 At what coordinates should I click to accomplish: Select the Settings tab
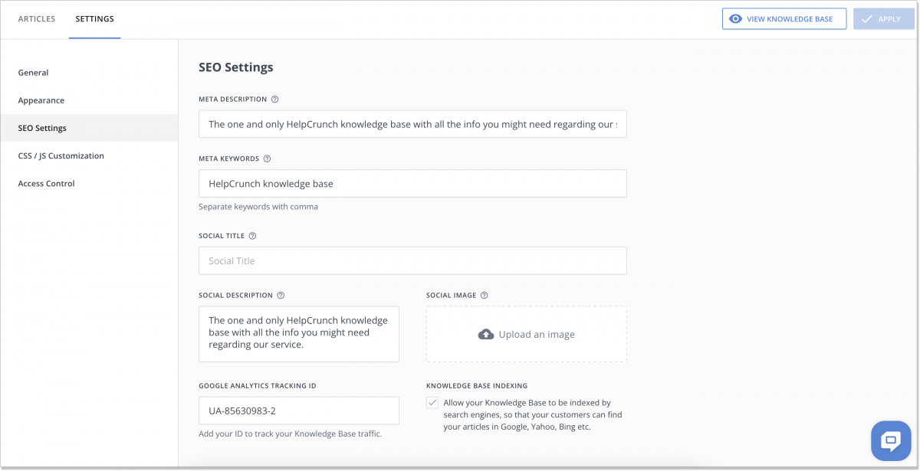pyautogui.click(x=94, y=18)
